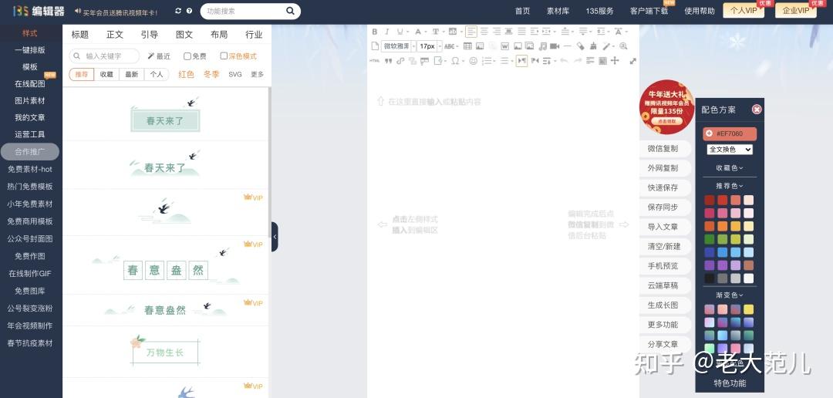Expand the editor to fullscreen
Viewport: 833px width, 398px height.
(633, 61)
